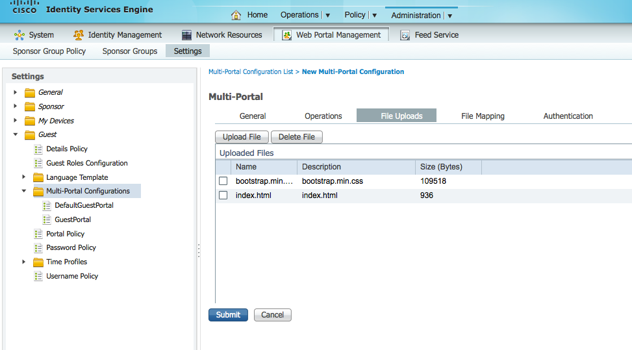Image resolution: width=632 pixels, height=350 pixels.
Task: Expand the Language Template folder
Action: click(23, 177)
